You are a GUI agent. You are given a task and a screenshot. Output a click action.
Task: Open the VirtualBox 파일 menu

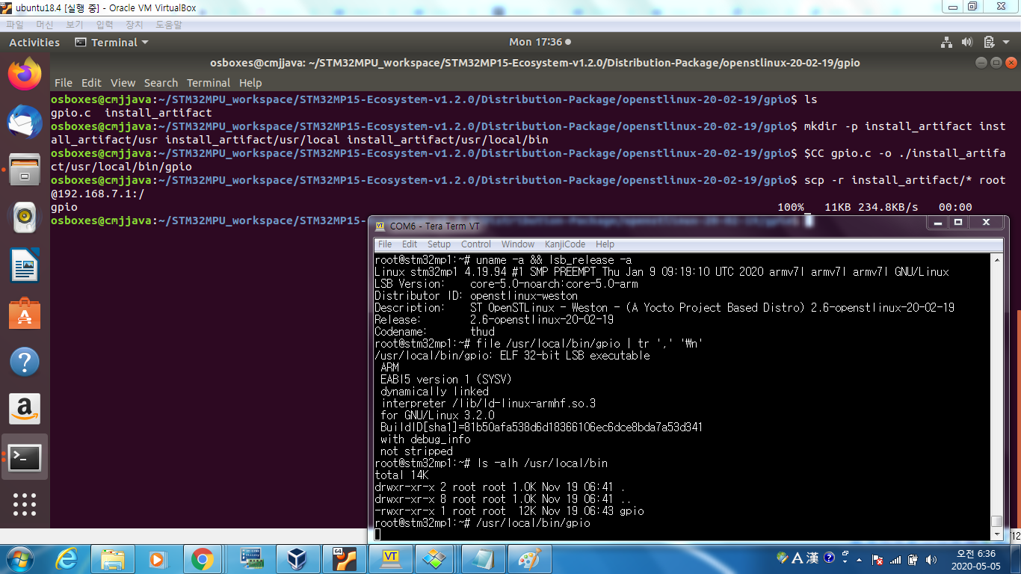pos(15,25)
